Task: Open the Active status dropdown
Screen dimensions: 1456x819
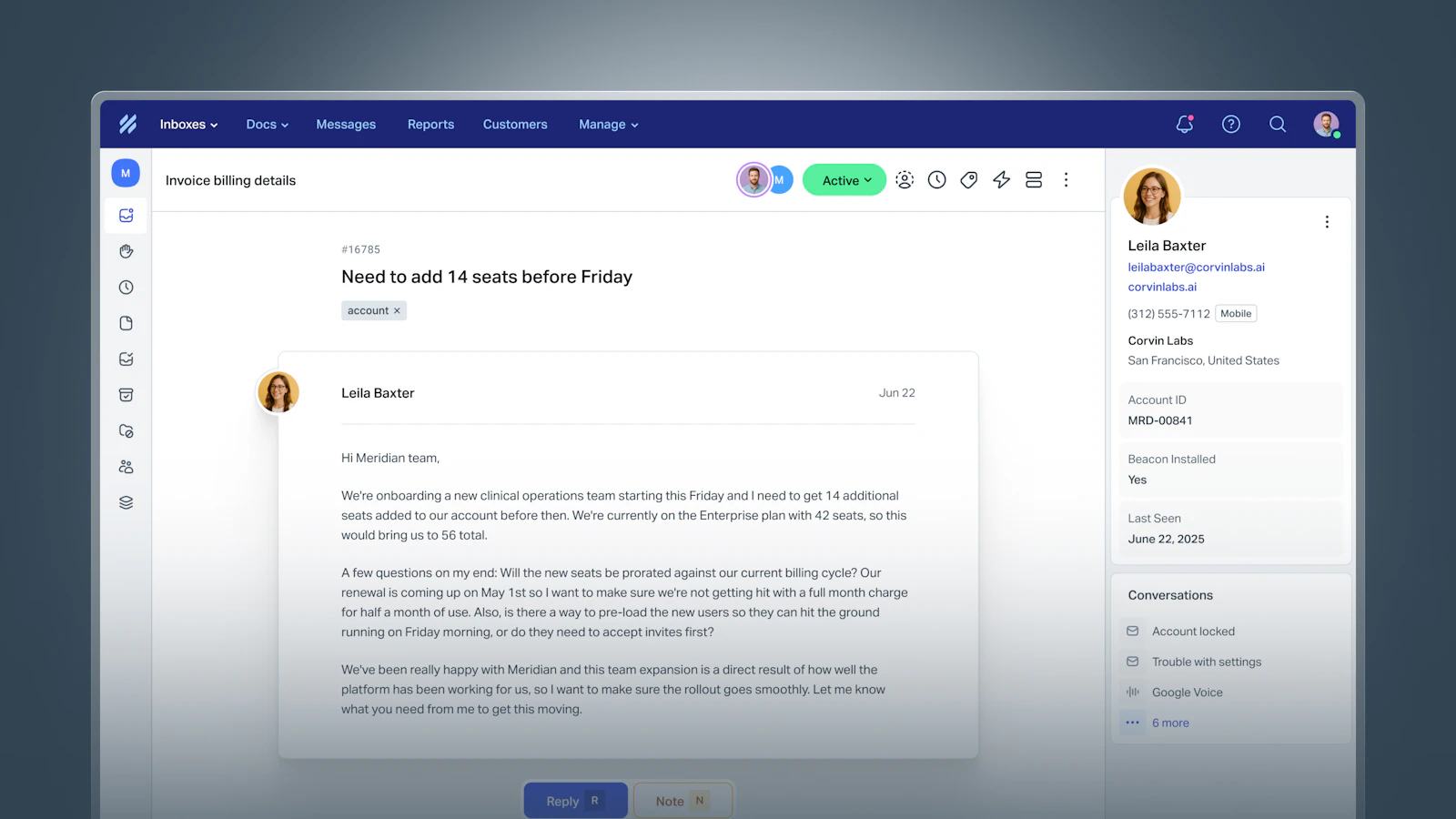Action: tap(843, 179)
